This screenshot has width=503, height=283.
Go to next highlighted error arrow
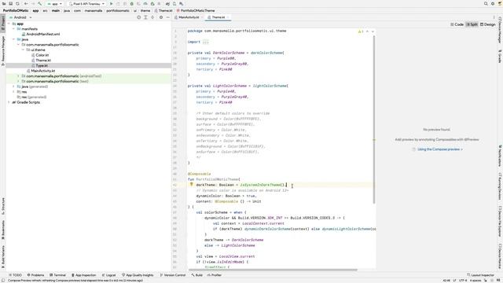[x=373, y=31]
